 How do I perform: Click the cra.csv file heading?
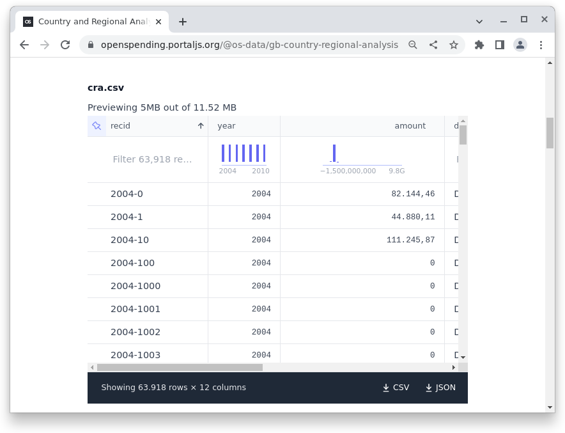click(x=105, y=88)
